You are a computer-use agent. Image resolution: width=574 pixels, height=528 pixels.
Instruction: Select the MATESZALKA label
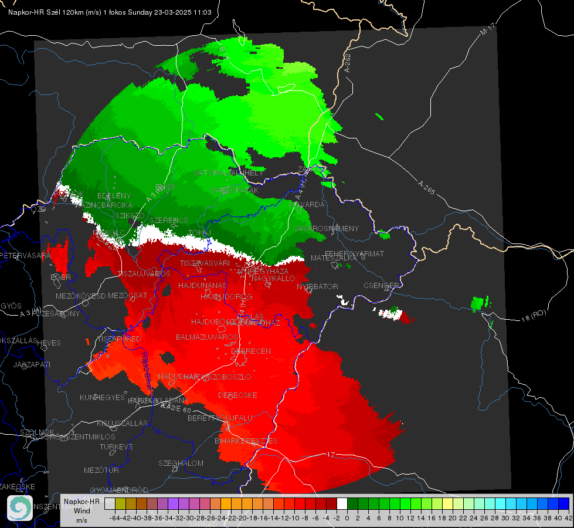click(x=334, y=258)
